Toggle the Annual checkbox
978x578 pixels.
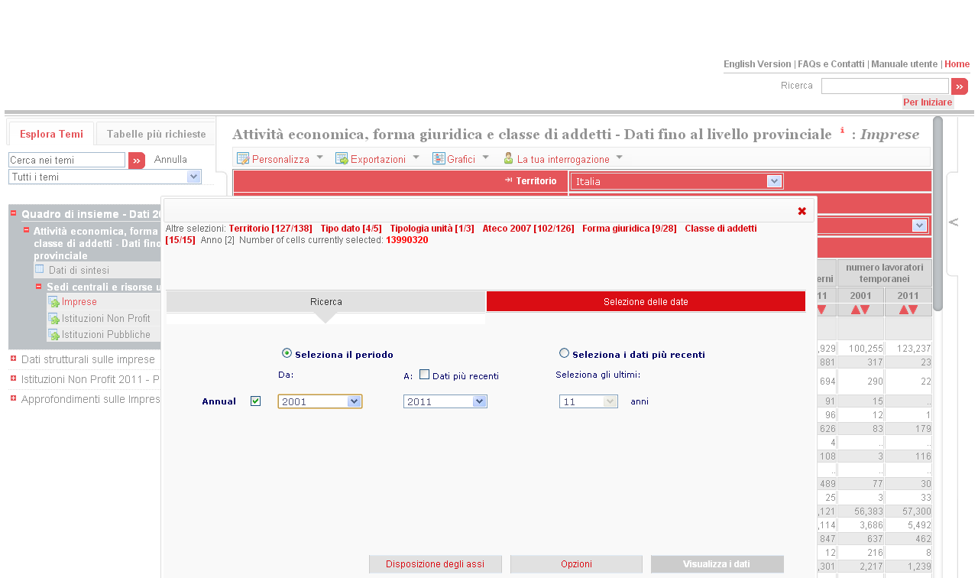coord(256,401)
